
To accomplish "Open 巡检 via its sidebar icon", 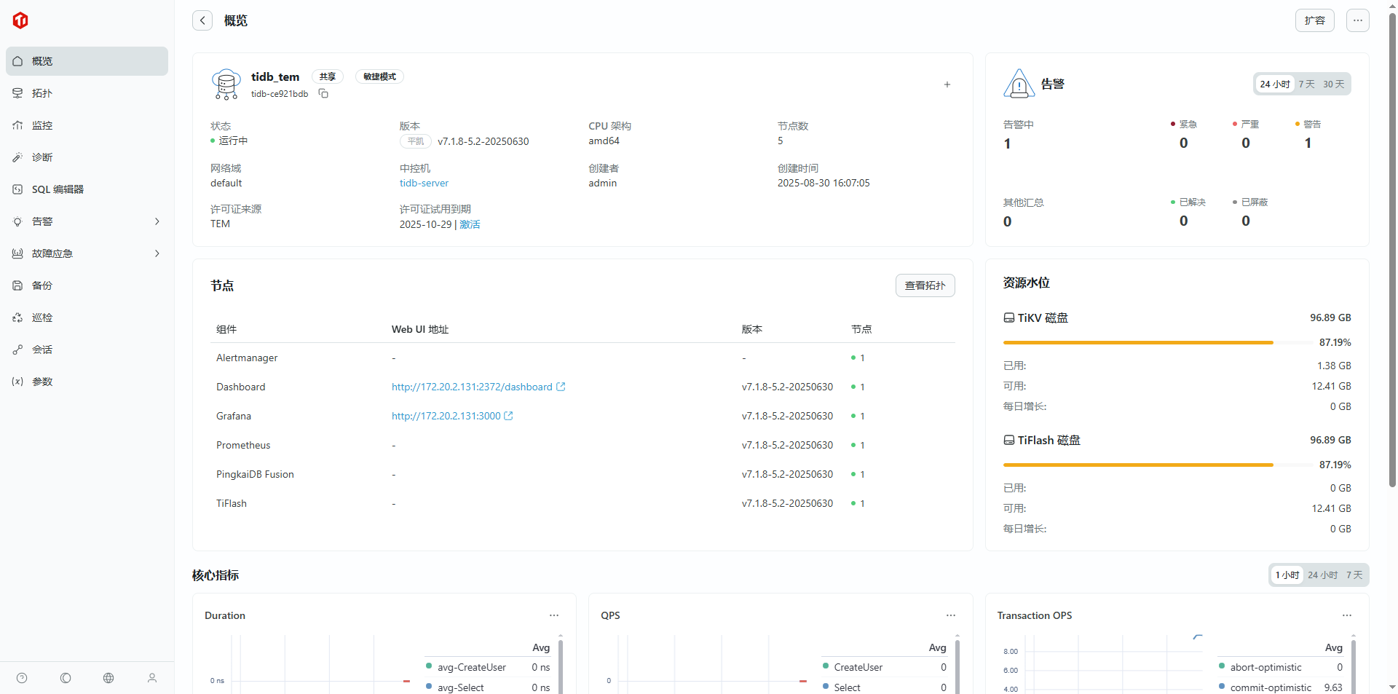I will tap(17, 318).
